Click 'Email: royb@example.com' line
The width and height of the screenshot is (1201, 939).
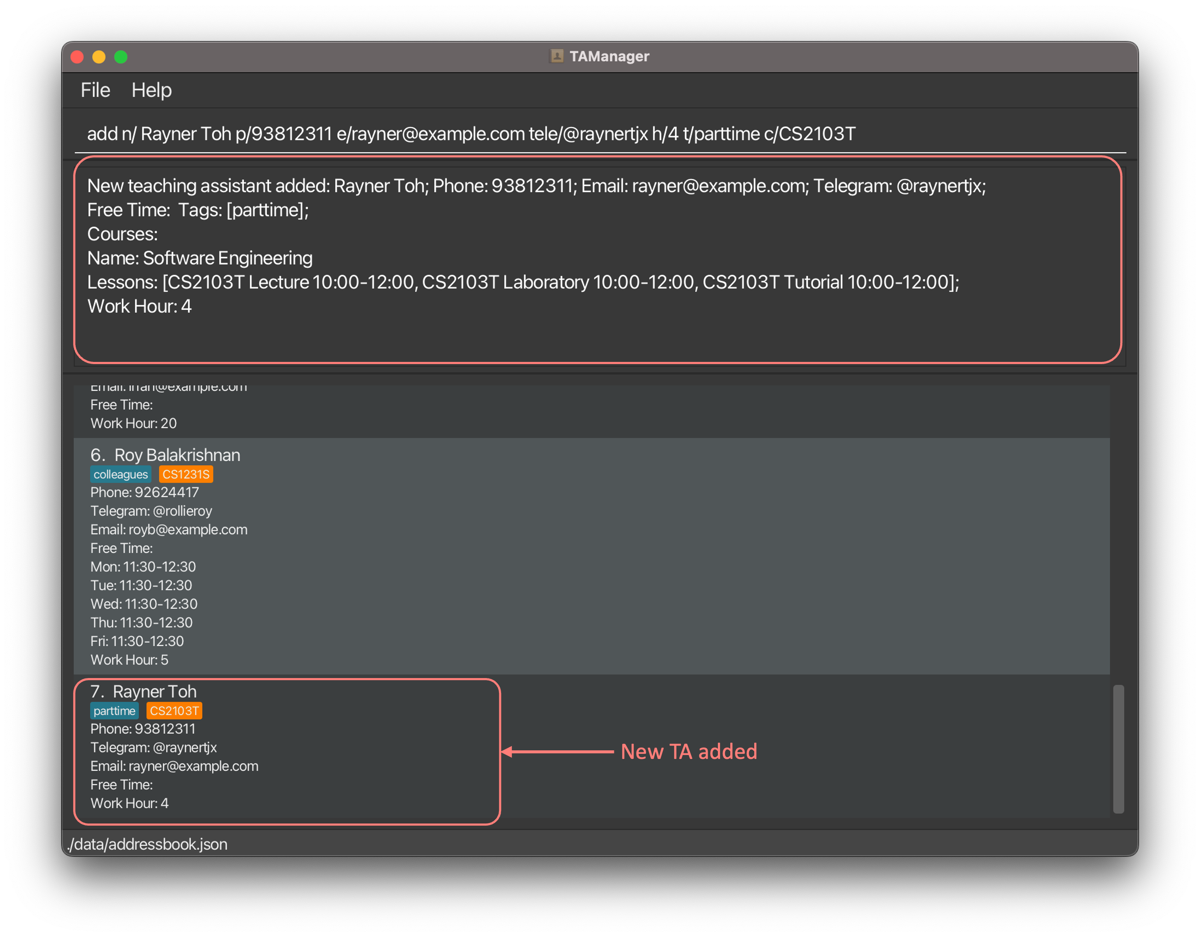coord(169,530)
